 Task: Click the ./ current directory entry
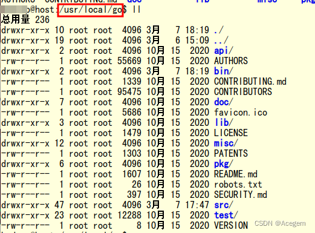click(219, 30)
